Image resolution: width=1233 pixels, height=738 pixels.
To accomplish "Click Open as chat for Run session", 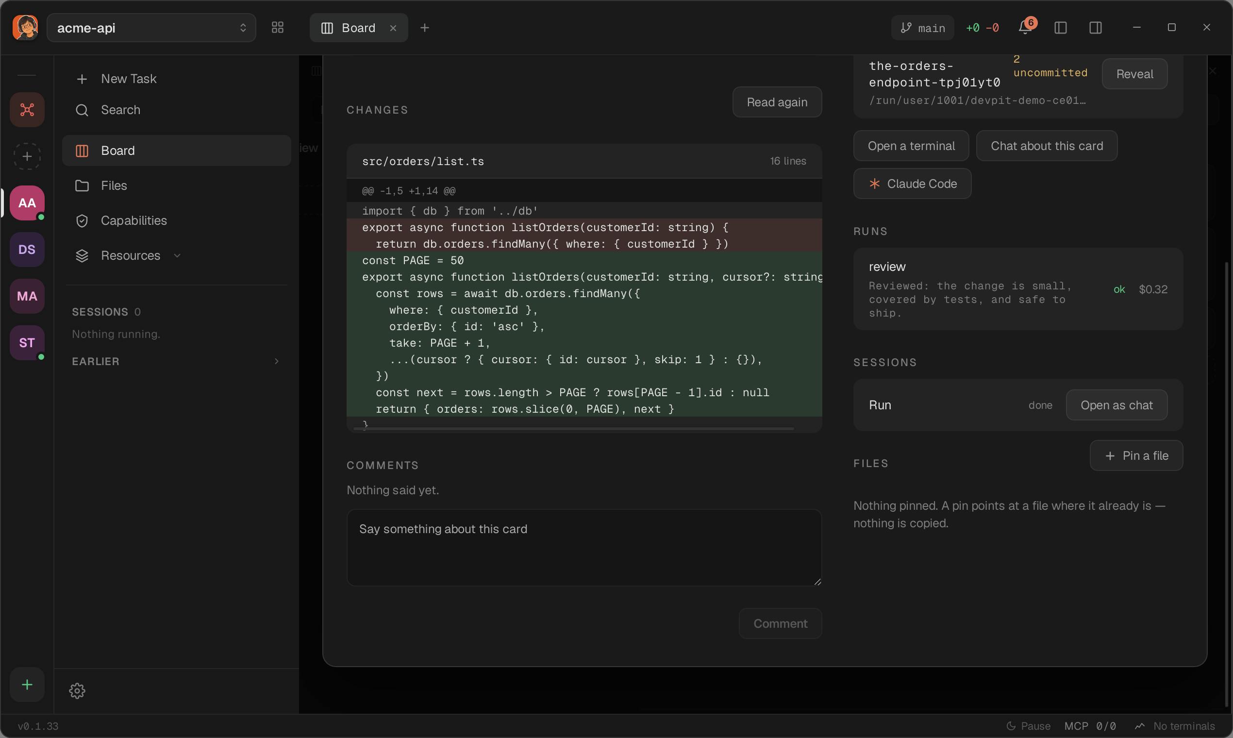I will [1116, 405].
